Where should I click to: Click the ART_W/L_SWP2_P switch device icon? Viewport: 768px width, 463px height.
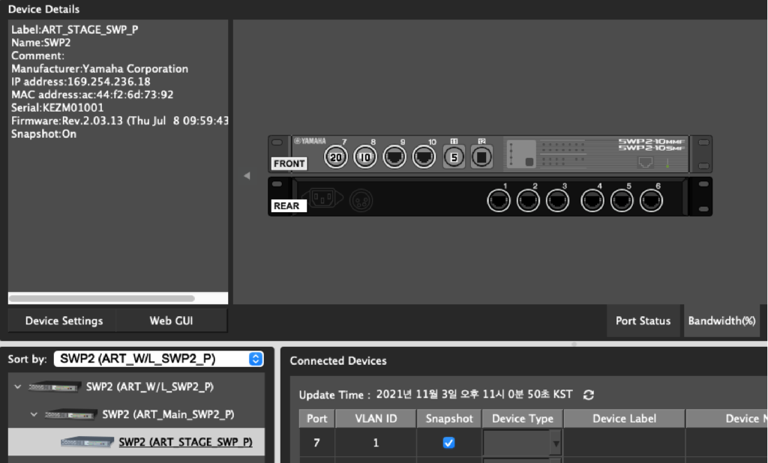click(54, 387)
